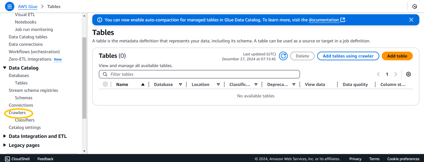Screen dimensions: 424x162
Task: Open Databases in Data Catalog
Action: 19,75
